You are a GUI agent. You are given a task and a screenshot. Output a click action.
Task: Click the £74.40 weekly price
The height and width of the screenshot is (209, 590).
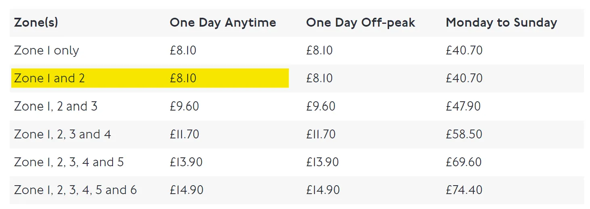click(x=464, y=190)
